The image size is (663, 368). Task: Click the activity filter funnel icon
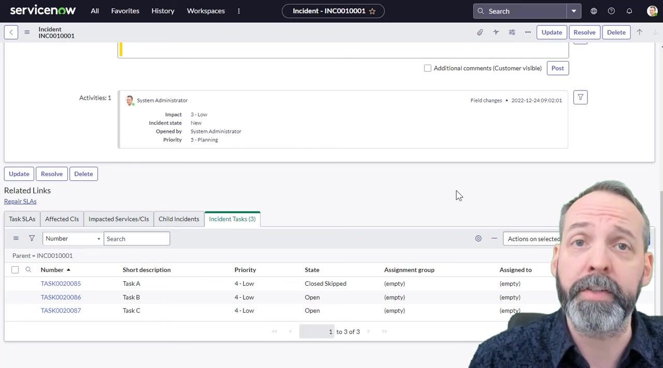tap(580, 97)
